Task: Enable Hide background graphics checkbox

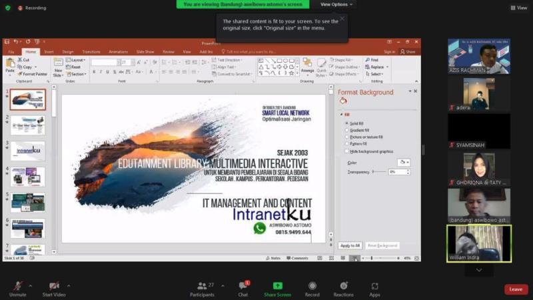Action: tap(346, 151)
